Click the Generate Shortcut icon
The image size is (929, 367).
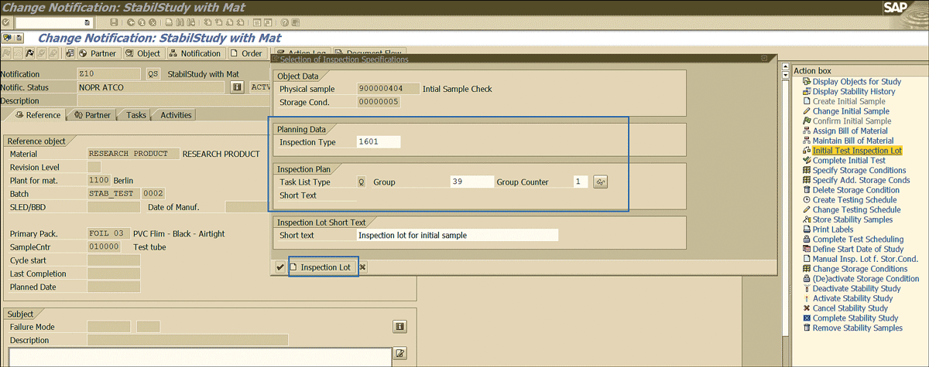(268, 22)
